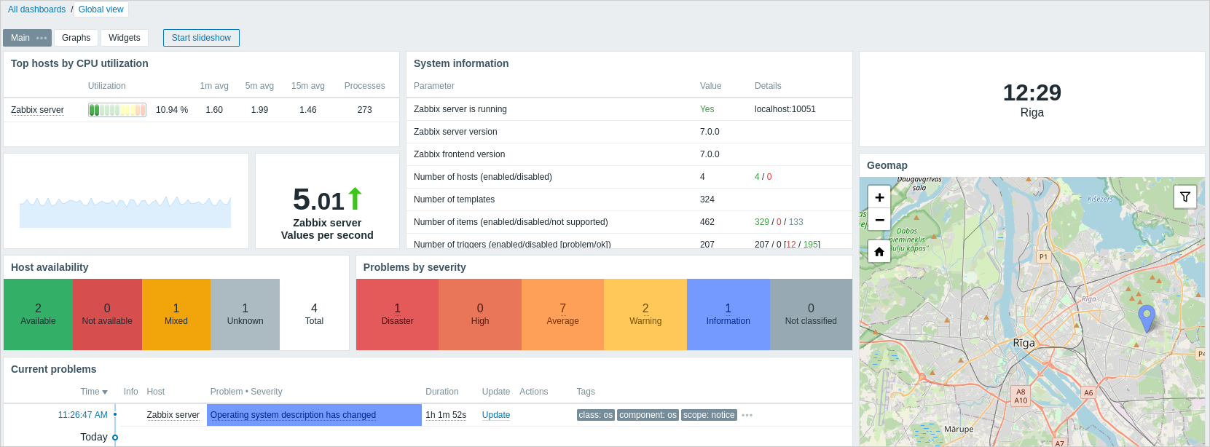Switch to the Graphs dashboard page
The width and height of the screenshot is (1210, 447).
point(76,38)
